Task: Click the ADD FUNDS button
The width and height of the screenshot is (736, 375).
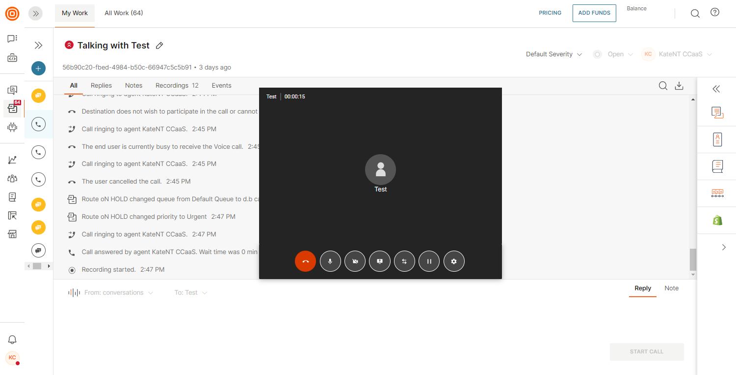Action: (594, 13)
